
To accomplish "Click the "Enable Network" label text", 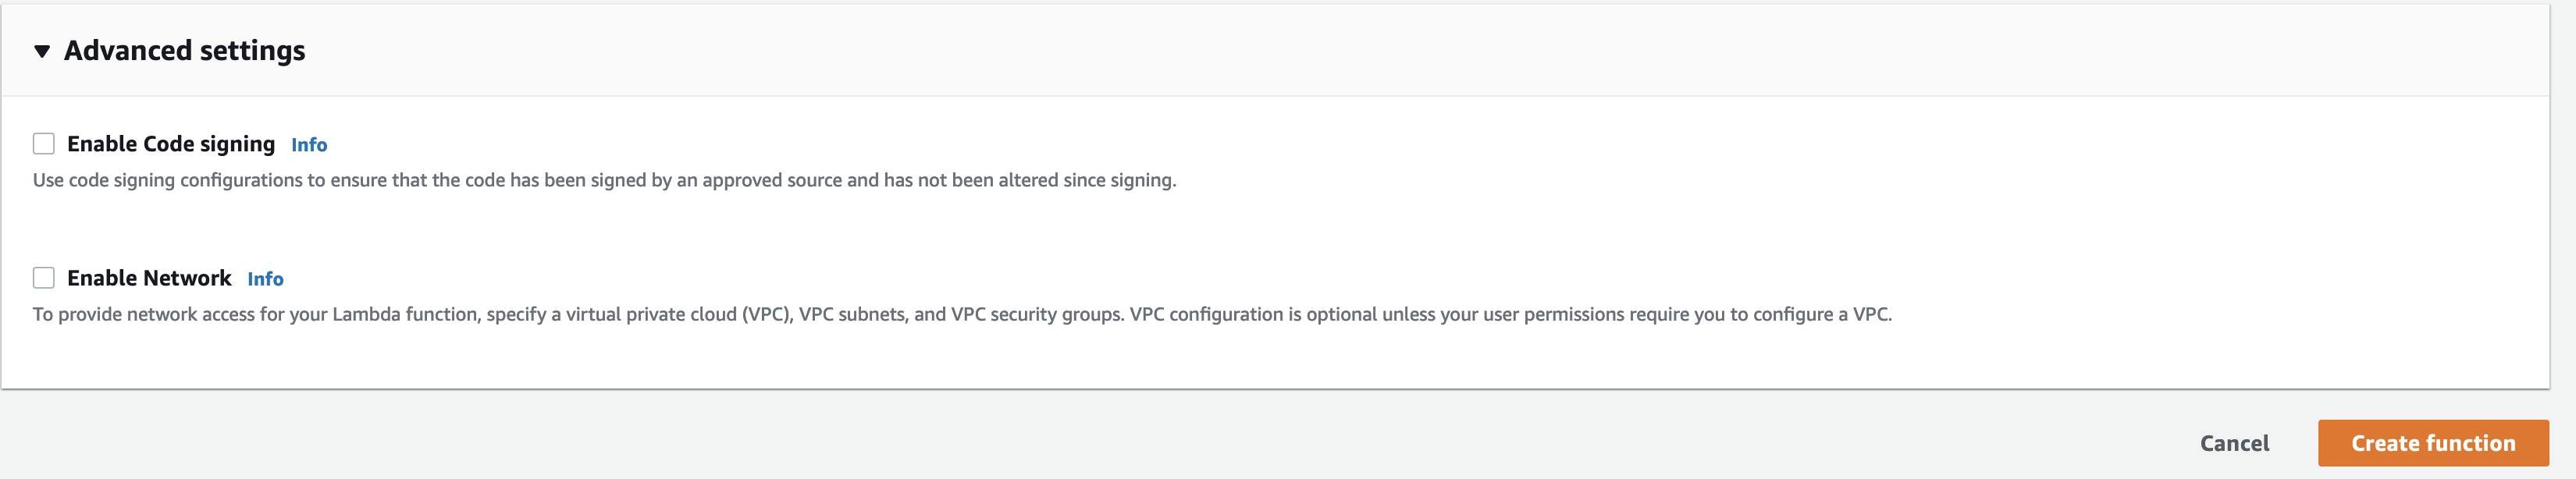I will pyautogui.click(x=149, y=278).
